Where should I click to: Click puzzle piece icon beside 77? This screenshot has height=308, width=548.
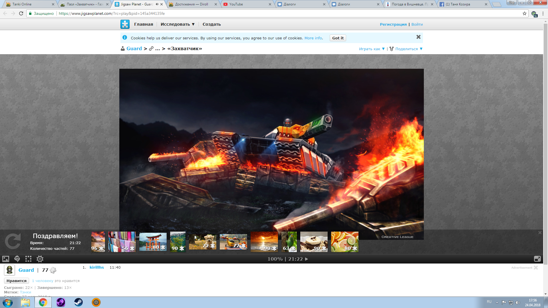53,270
